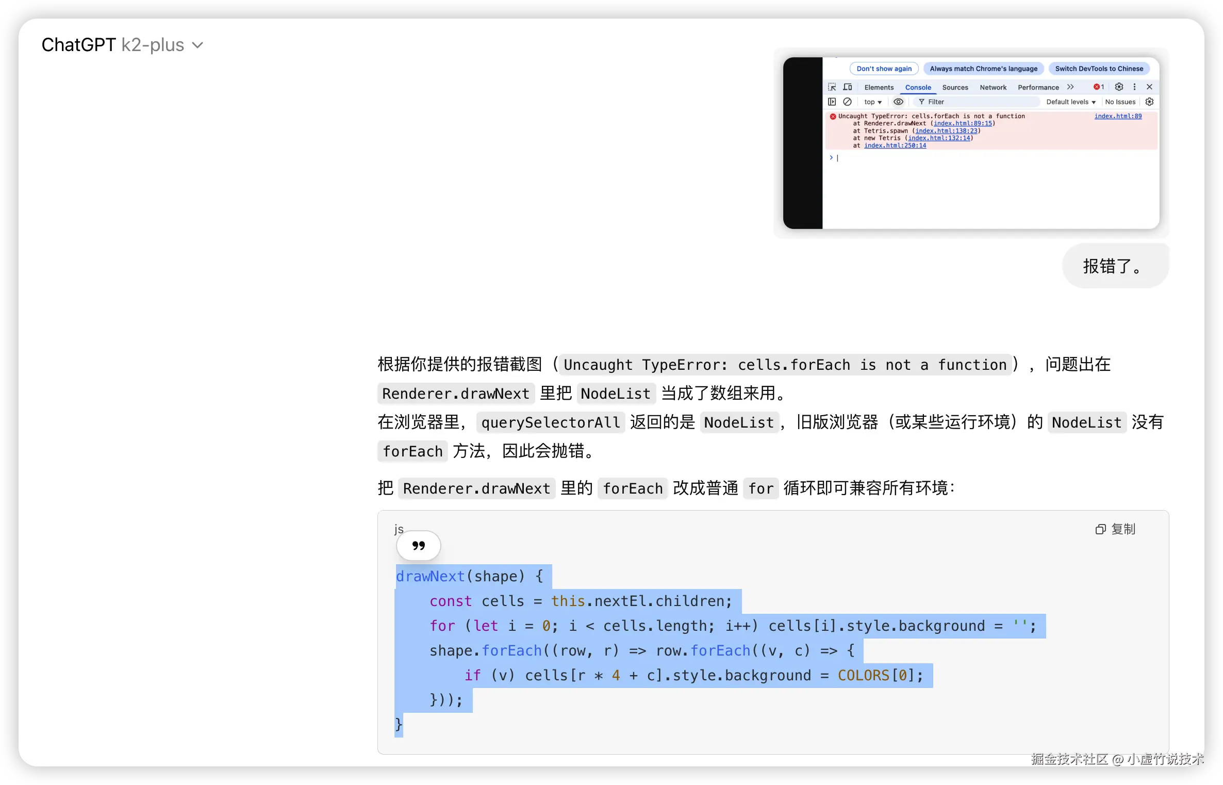The image size is (1223, 785).
Task: Toggle device toolbar icon in DevTools
Action: pos(848,87)
